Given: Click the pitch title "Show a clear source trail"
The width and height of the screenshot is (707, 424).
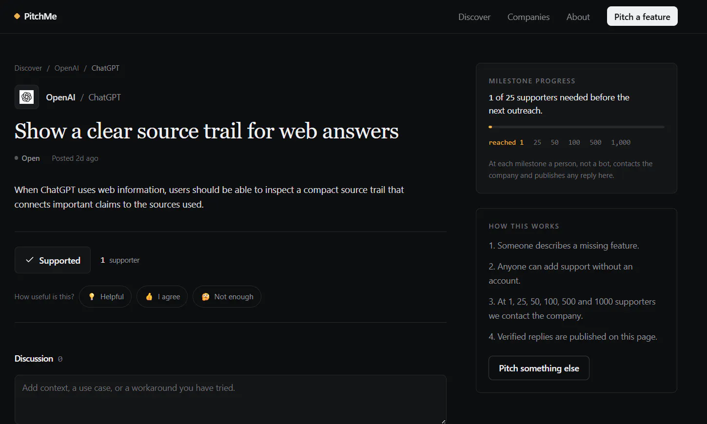Looking at the screenshot, I should point(207,131).
